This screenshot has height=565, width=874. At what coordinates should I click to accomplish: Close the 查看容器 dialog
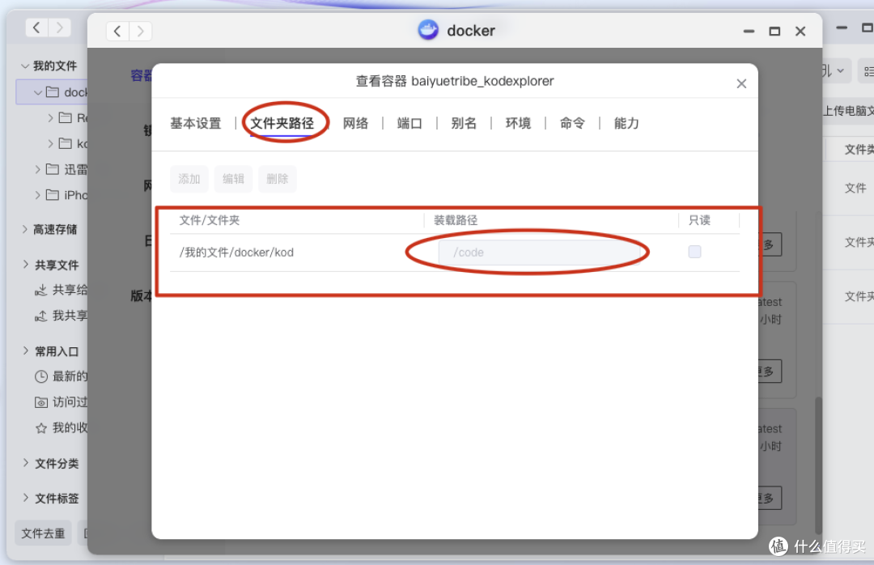pyautogui.click(x=741, y=83)
